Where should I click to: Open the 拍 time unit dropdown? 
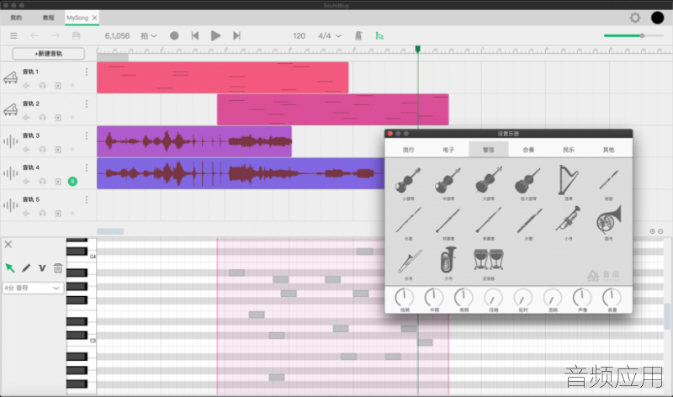pos(149,35)
